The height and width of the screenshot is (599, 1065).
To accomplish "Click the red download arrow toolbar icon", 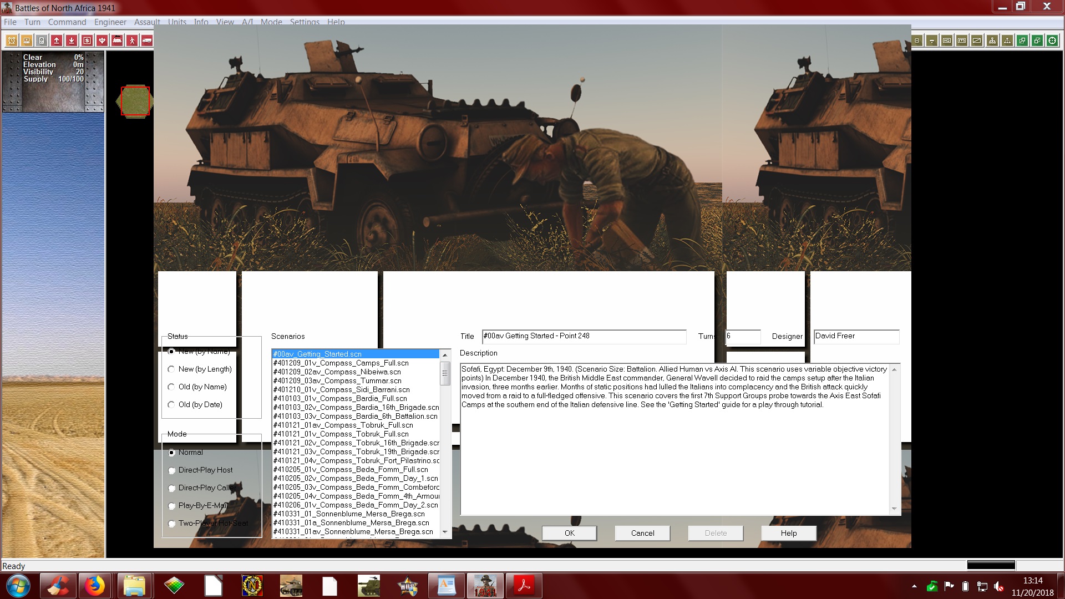I will [72, 40].
